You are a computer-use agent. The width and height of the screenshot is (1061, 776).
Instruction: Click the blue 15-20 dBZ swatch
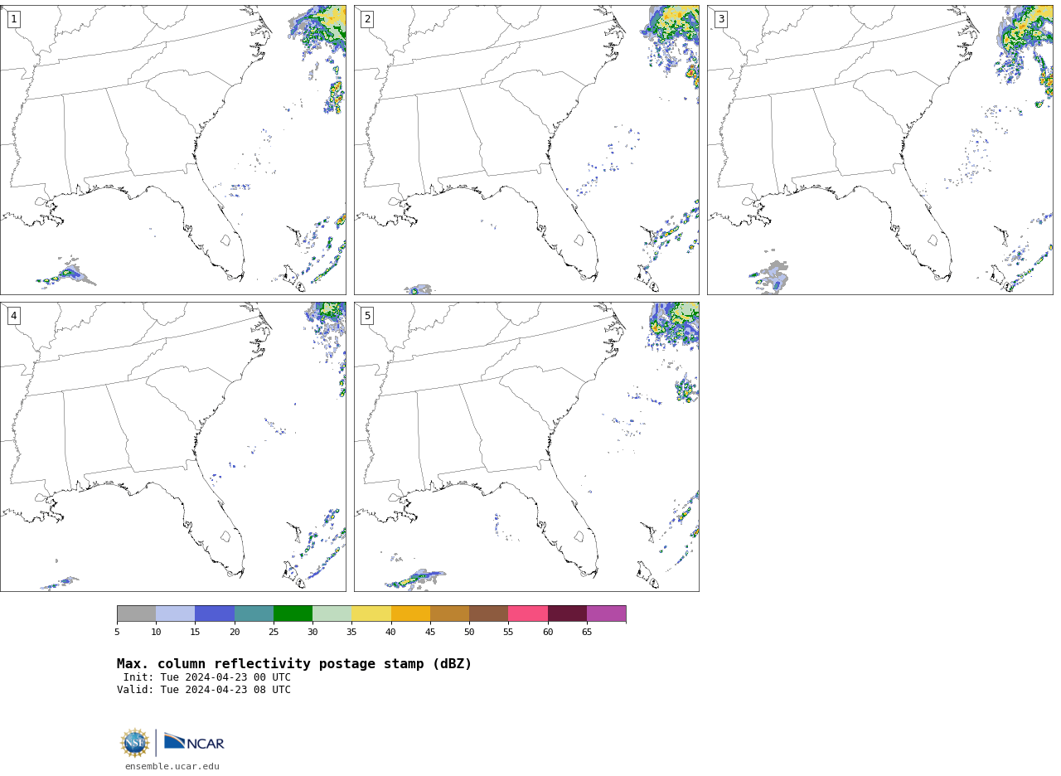tap(215, 614)
